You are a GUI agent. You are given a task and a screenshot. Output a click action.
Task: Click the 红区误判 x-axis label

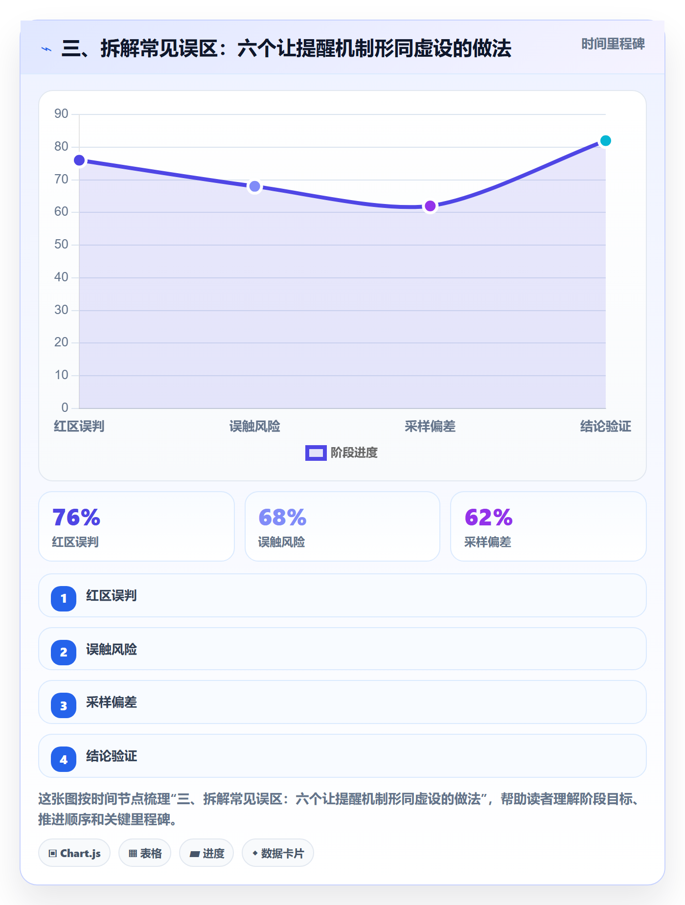click(79, 427)
